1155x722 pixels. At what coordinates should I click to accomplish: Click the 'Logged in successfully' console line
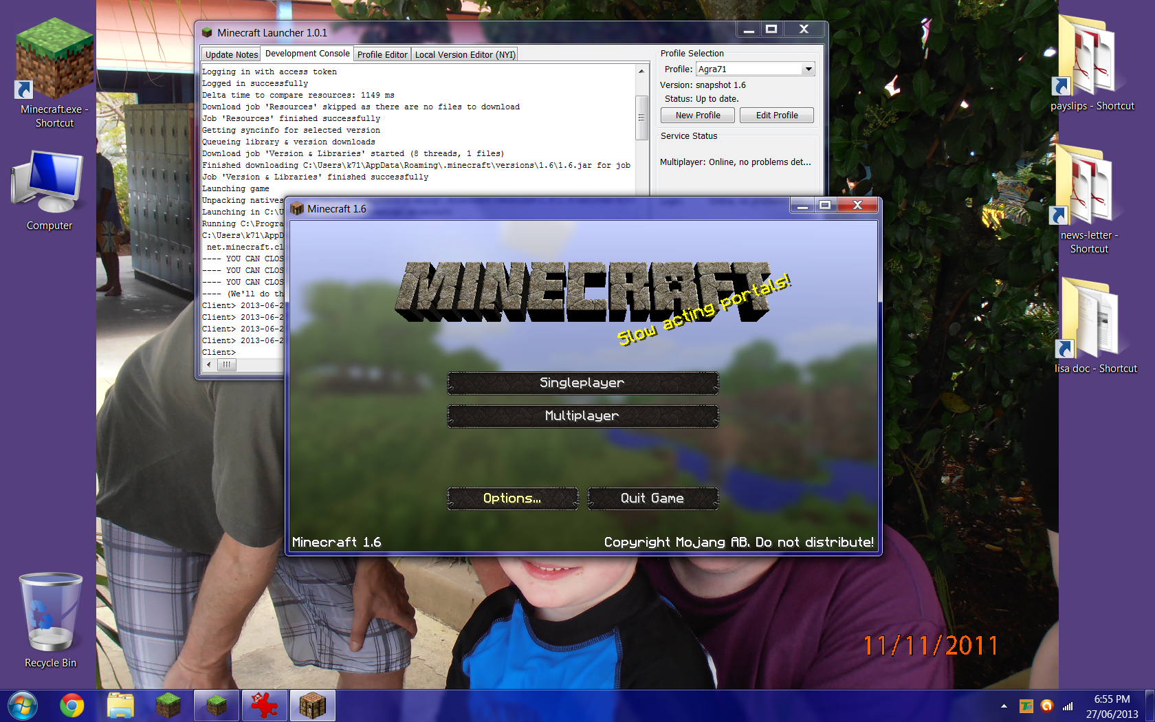[255, 83]
